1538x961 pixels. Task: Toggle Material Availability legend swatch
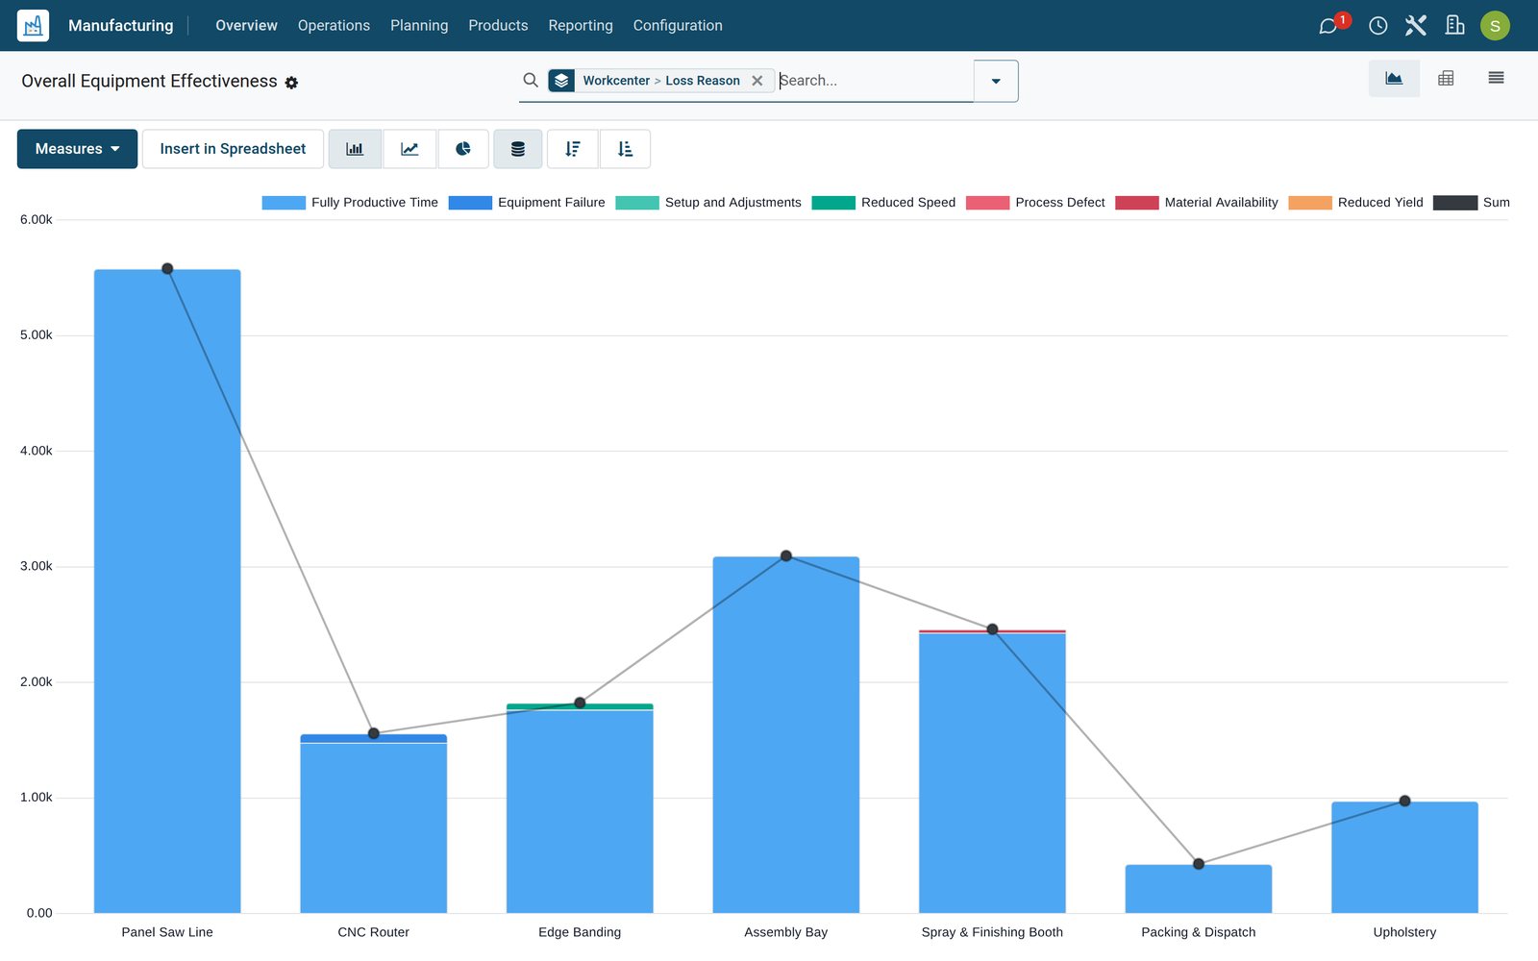pyautogui.click(x=1137, y=203)
